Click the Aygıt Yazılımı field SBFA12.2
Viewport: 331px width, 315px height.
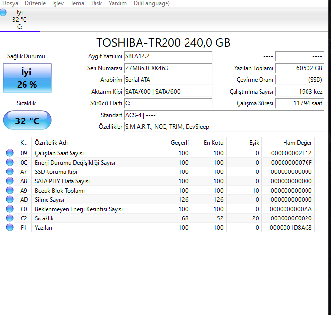168,56
